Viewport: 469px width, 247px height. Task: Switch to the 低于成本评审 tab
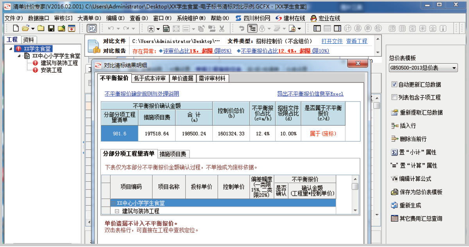pos(150,79)
